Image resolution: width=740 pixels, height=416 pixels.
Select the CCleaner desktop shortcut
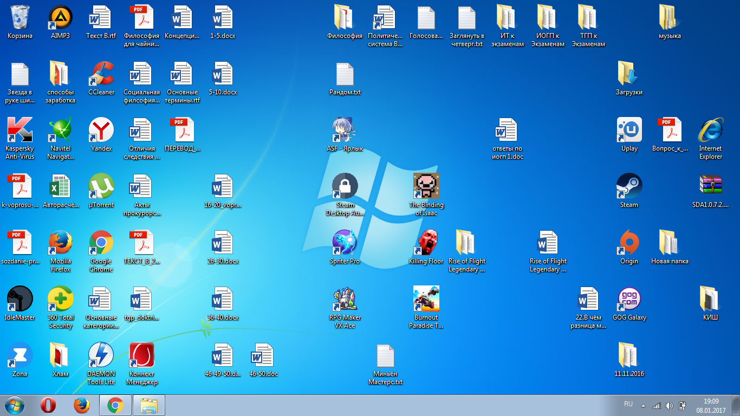pyautogui.click(x=101, y=74)
